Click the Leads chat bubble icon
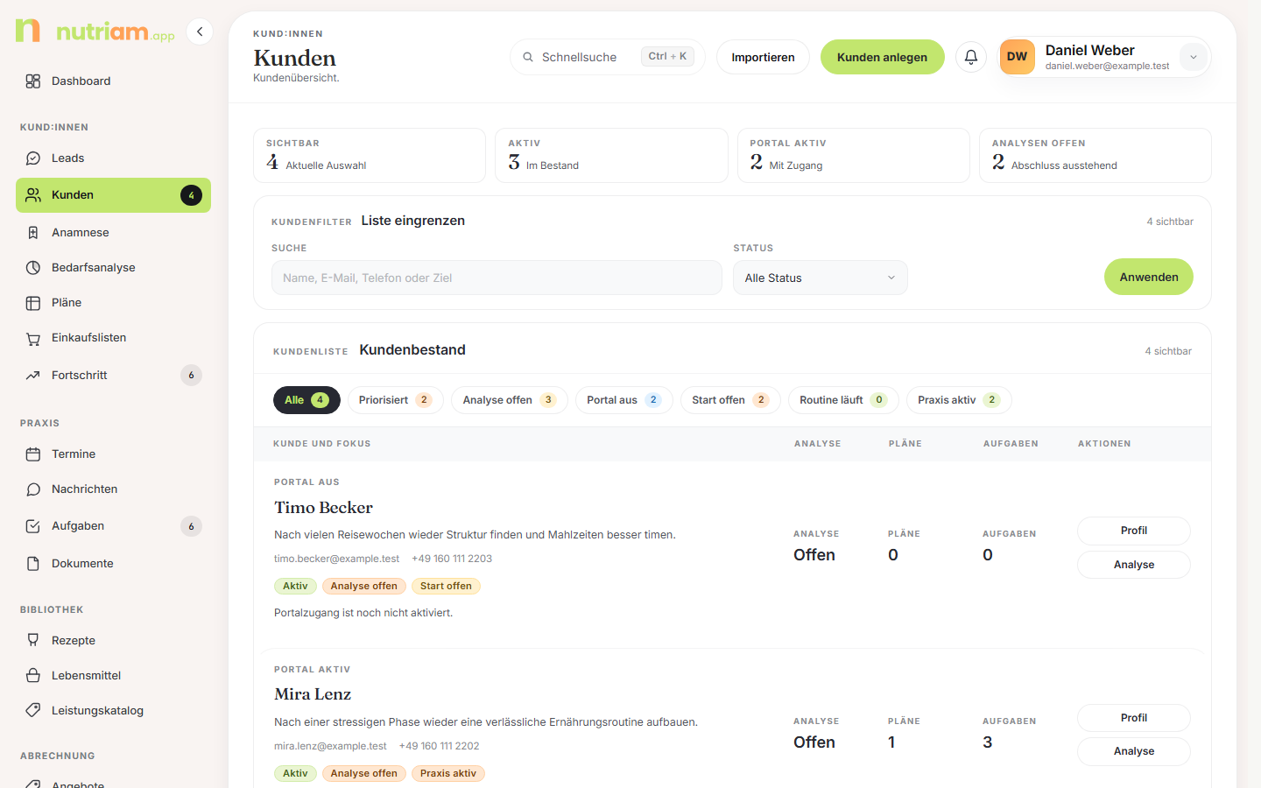This screenshot has height=788, width=1261. [33, 158]
